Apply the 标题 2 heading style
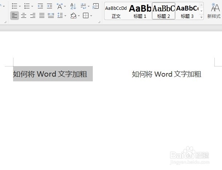222x170 pixels. tap(163, 11)
